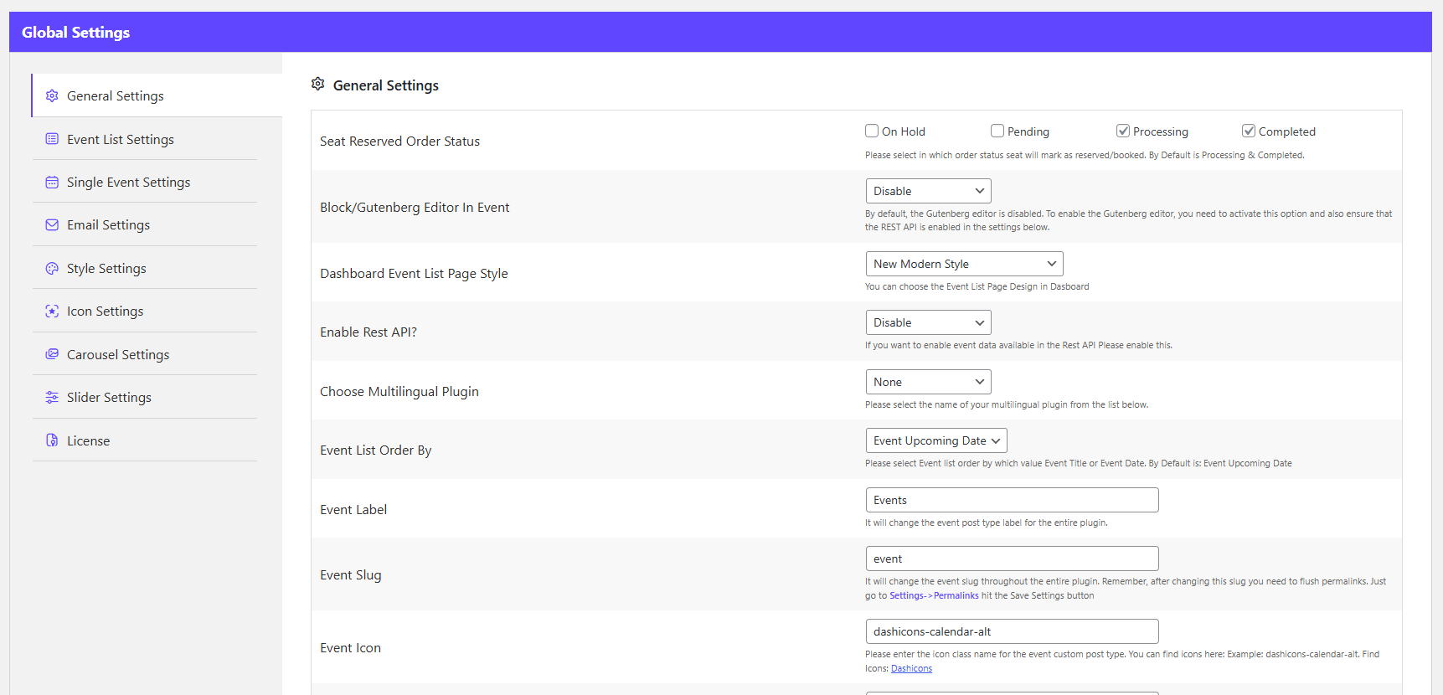Viewport: 1443px width, 695px height.
Task: Click the Event List Settings list icon
Action: pyautogui.click(x=52, y=139)
